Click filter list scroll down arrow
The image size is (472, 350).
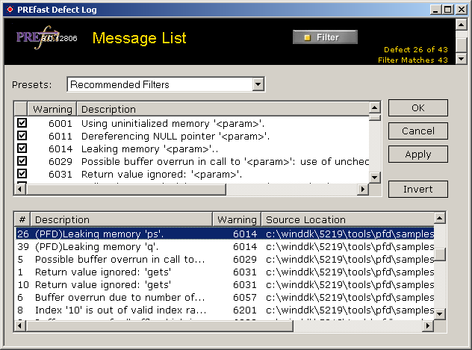pos(374,177)
